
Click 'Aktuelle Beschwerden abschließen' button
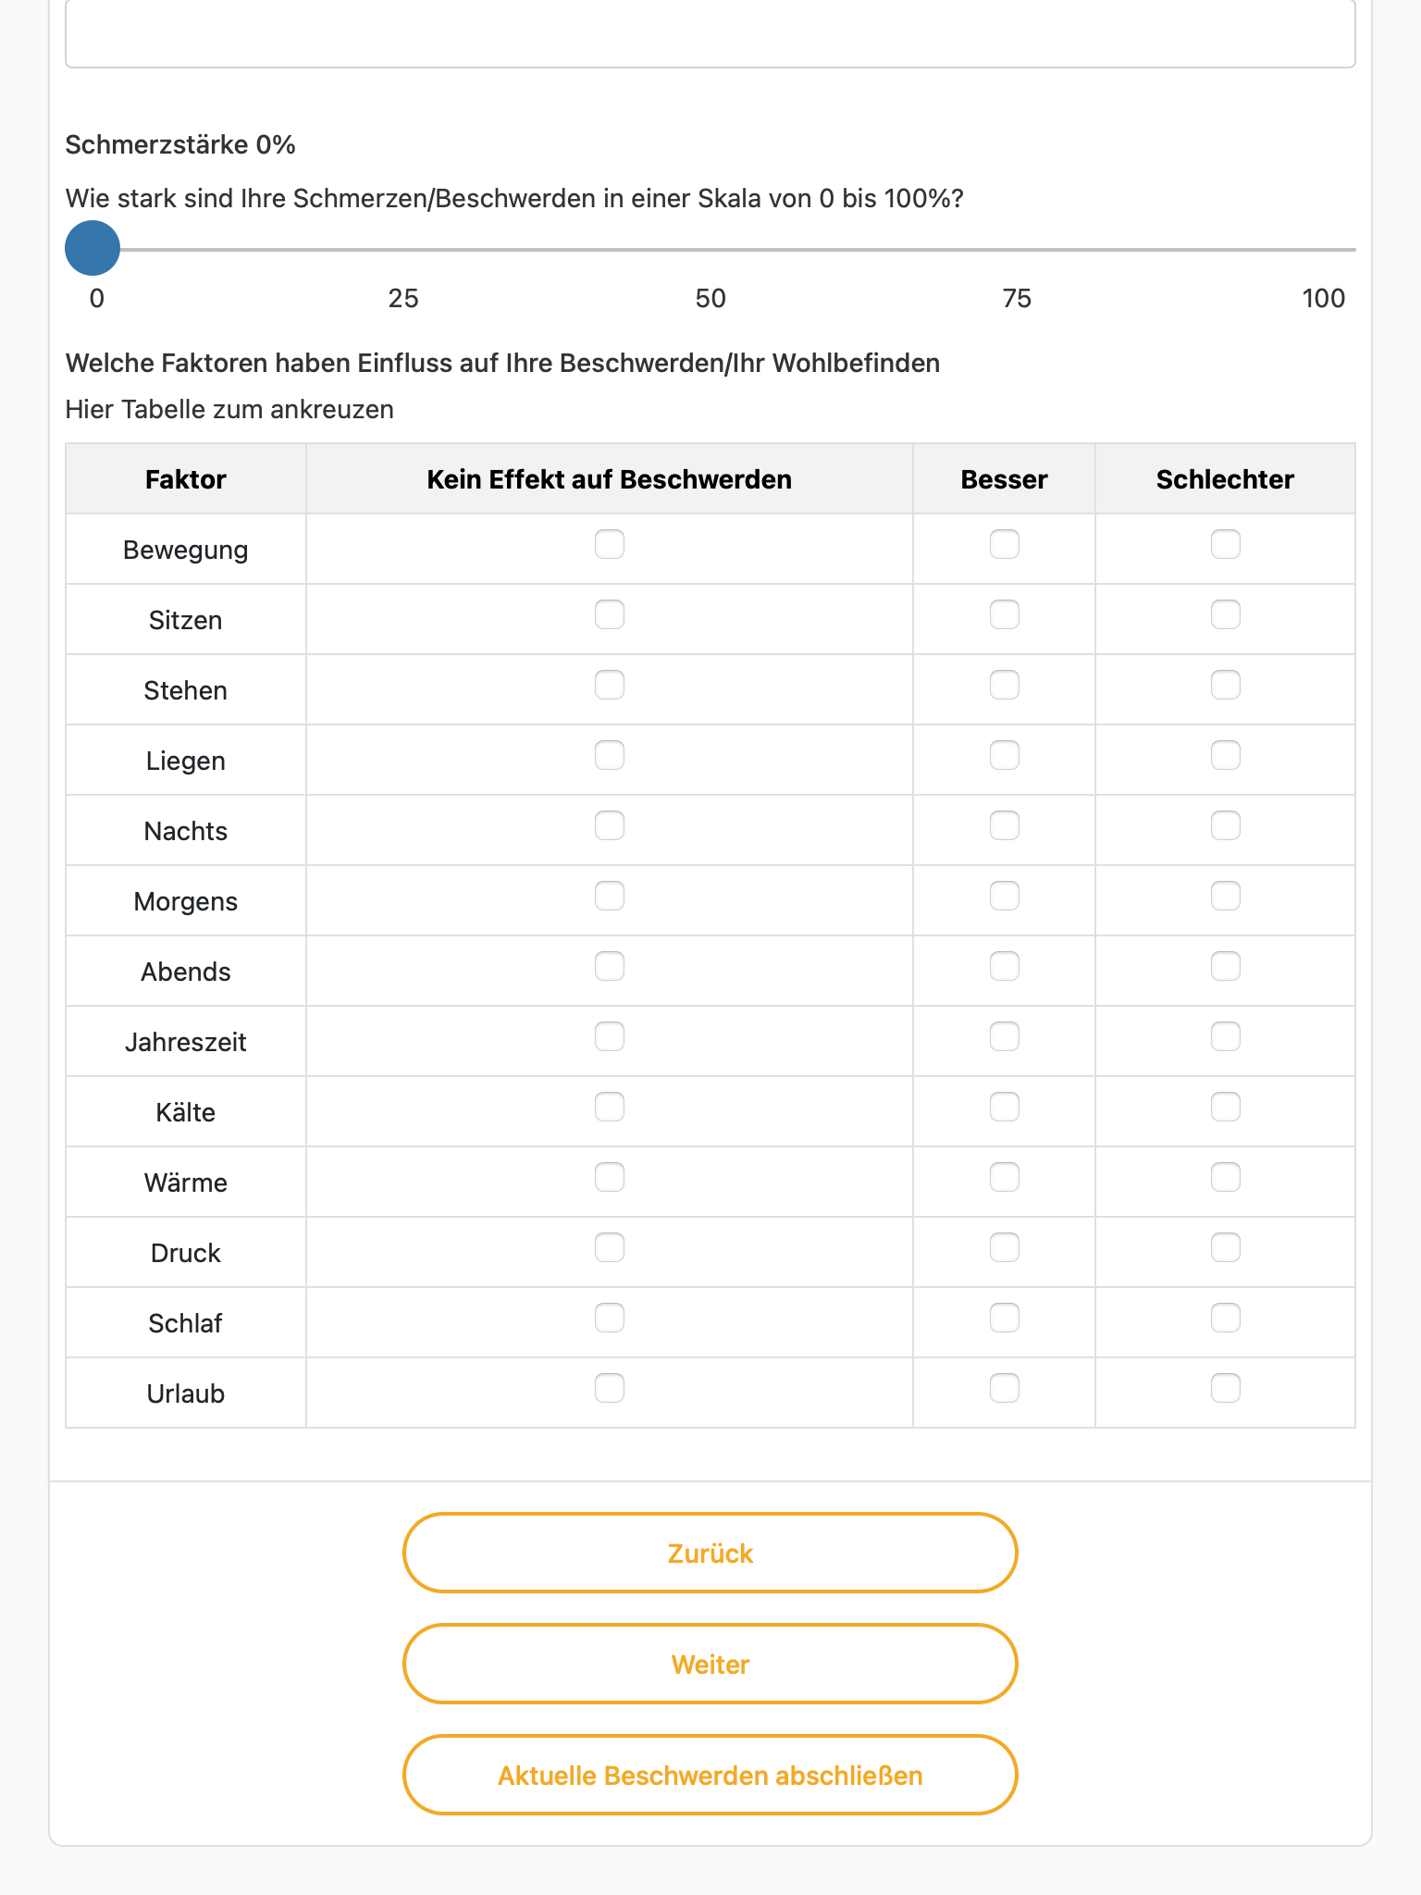pyautogui.click(x=710, y=1775)
